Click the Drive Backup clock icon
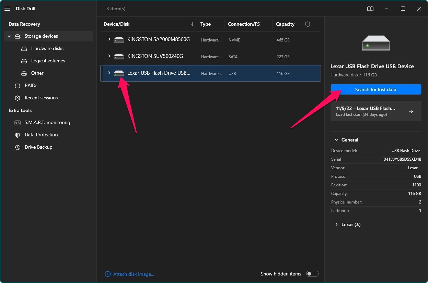This screenshot has height=283, width=428. (18, 147)
